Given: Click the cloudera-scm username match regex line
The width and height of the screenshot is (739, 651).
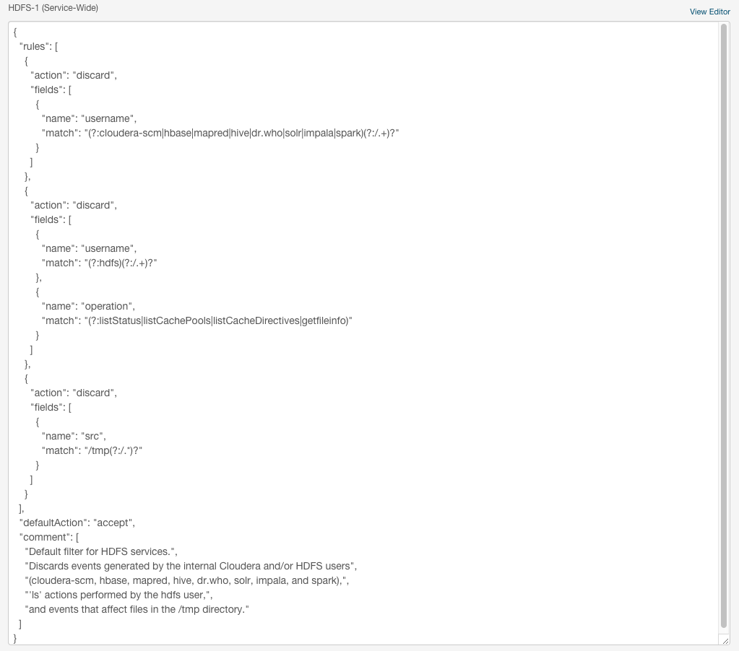Looking at the screenshot, I should pos(220,133).
